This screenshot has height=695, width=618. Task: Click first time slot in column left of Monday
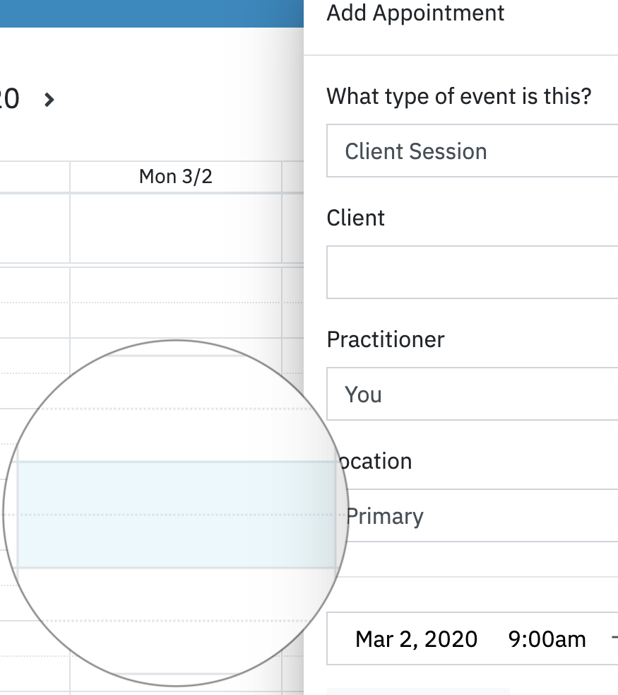35,285
